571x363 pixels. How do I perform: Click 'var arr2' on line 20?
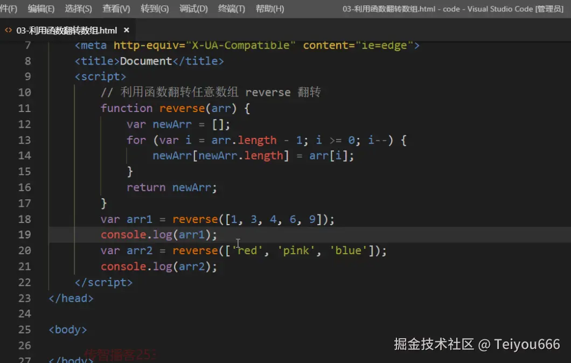[127, 251]
